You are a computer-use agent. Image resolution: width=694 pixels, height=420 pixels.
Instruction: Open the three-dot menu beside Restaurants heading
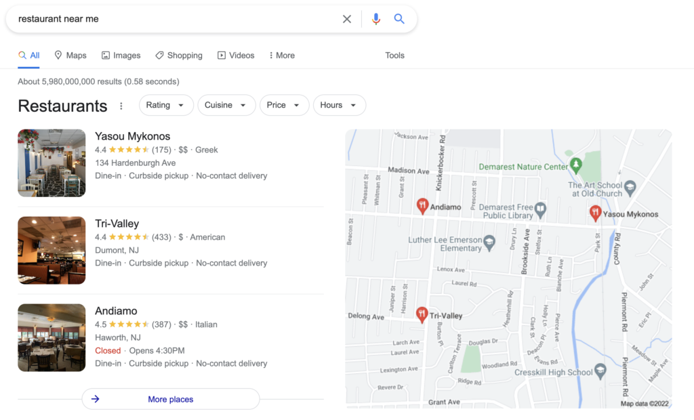(121, 106)
